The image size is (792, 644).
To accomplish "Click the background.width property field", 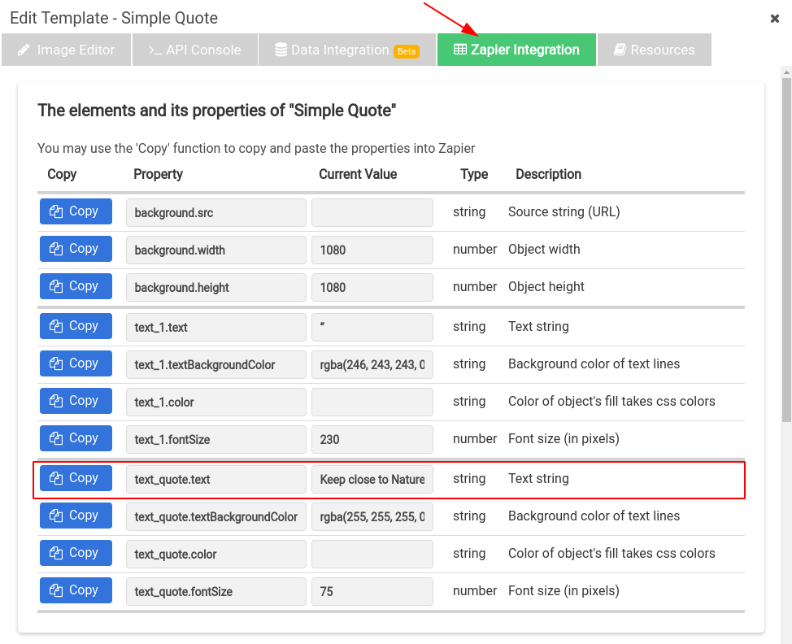I will coord(216,250).
